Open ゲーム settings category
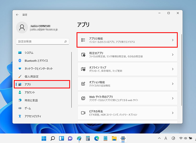 27,108
